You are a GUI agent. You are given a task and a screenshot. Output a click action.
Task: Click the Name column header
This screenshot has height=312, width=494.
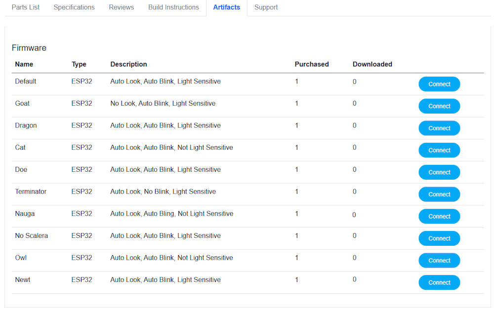coord(24,64)
